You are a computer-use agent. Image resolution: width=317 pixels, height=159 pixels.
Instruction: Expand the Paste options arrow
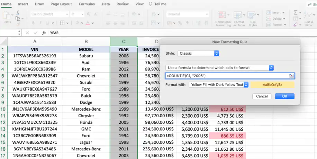coord(12,14)
